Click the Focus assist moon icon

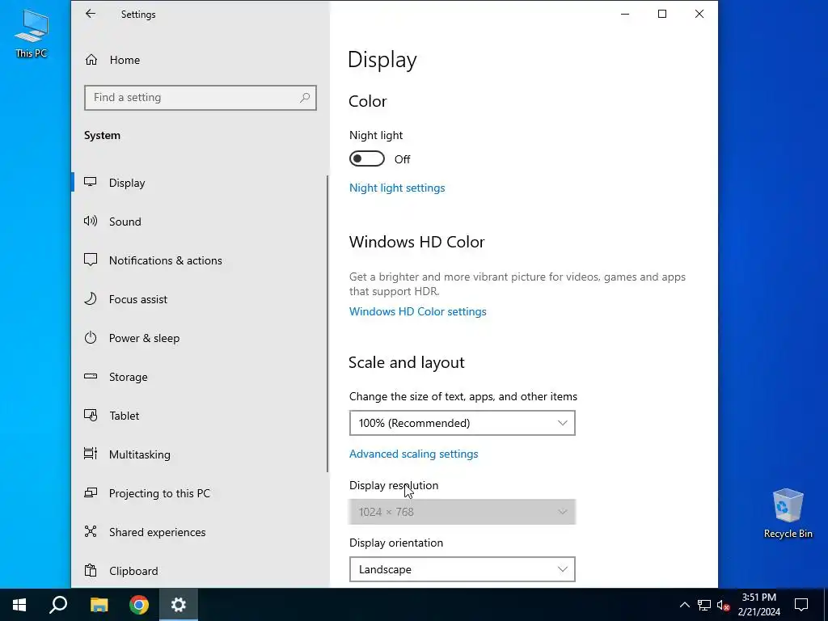(91, 299)
